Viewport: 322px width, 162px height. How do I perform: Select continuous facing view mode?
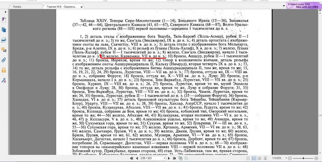tap(265, 158)
